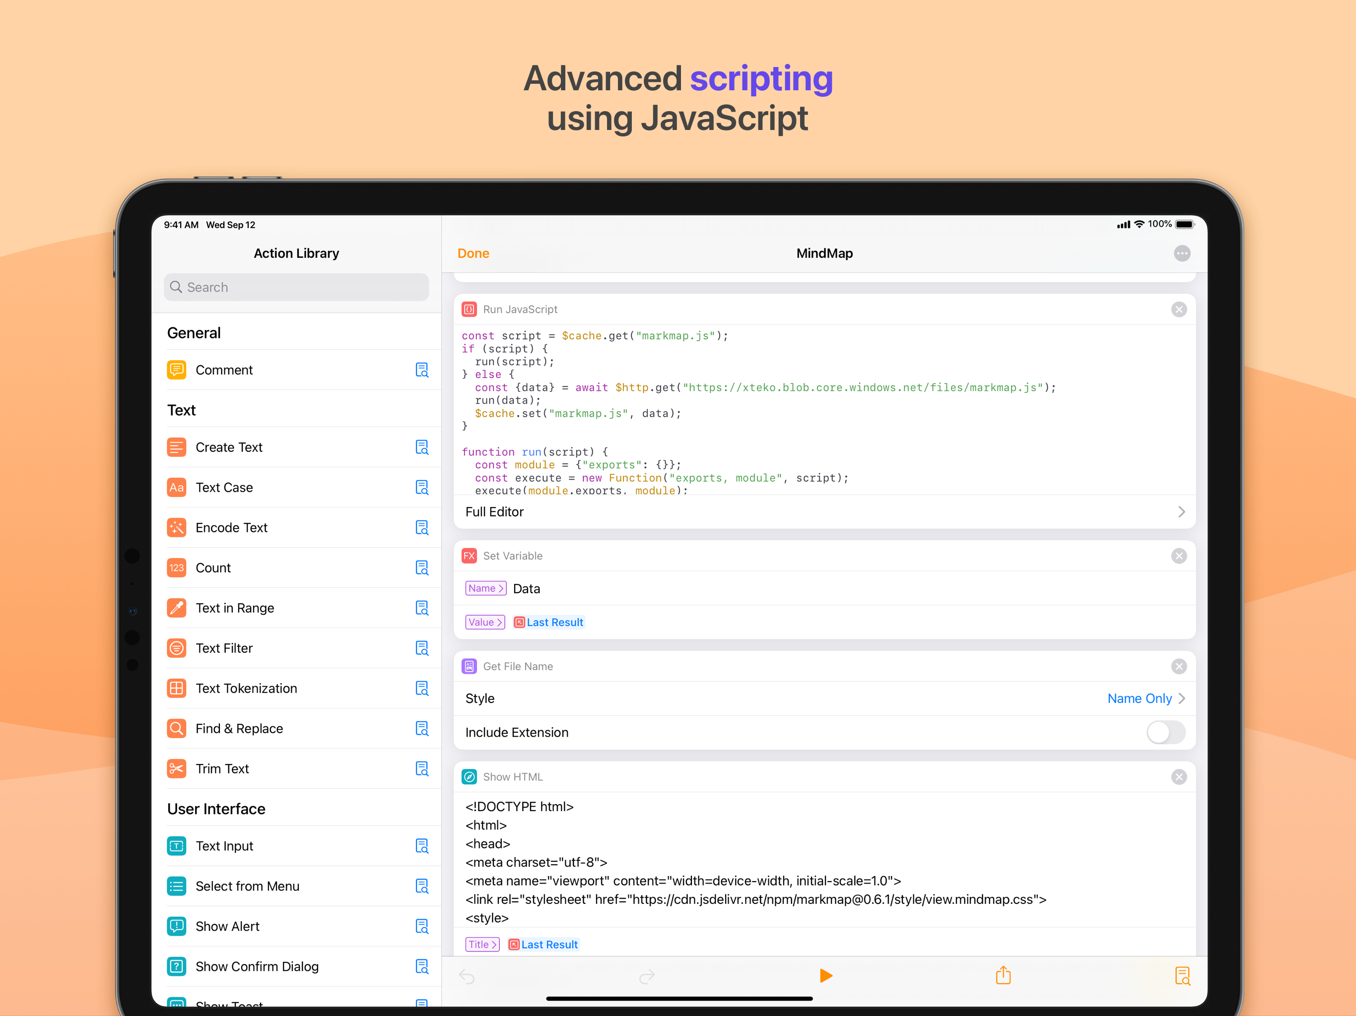Click the undo arrow icon

pos(467,976)
